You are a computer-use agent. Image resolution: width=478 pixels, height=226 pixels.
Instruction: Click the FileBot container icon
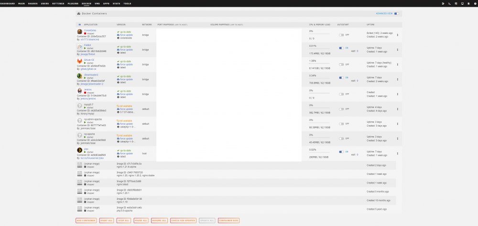[x=79, y=47]
